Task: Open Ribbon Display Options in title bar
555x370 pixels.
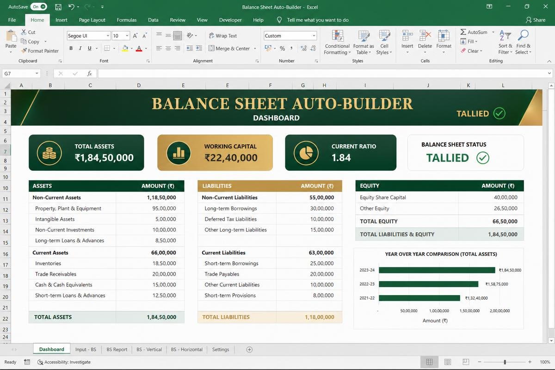Action: [x=489, y=7]
